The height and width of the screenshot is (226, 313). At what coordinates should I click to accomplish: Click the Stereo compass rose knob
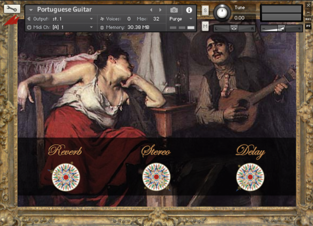tap(156, 177)
